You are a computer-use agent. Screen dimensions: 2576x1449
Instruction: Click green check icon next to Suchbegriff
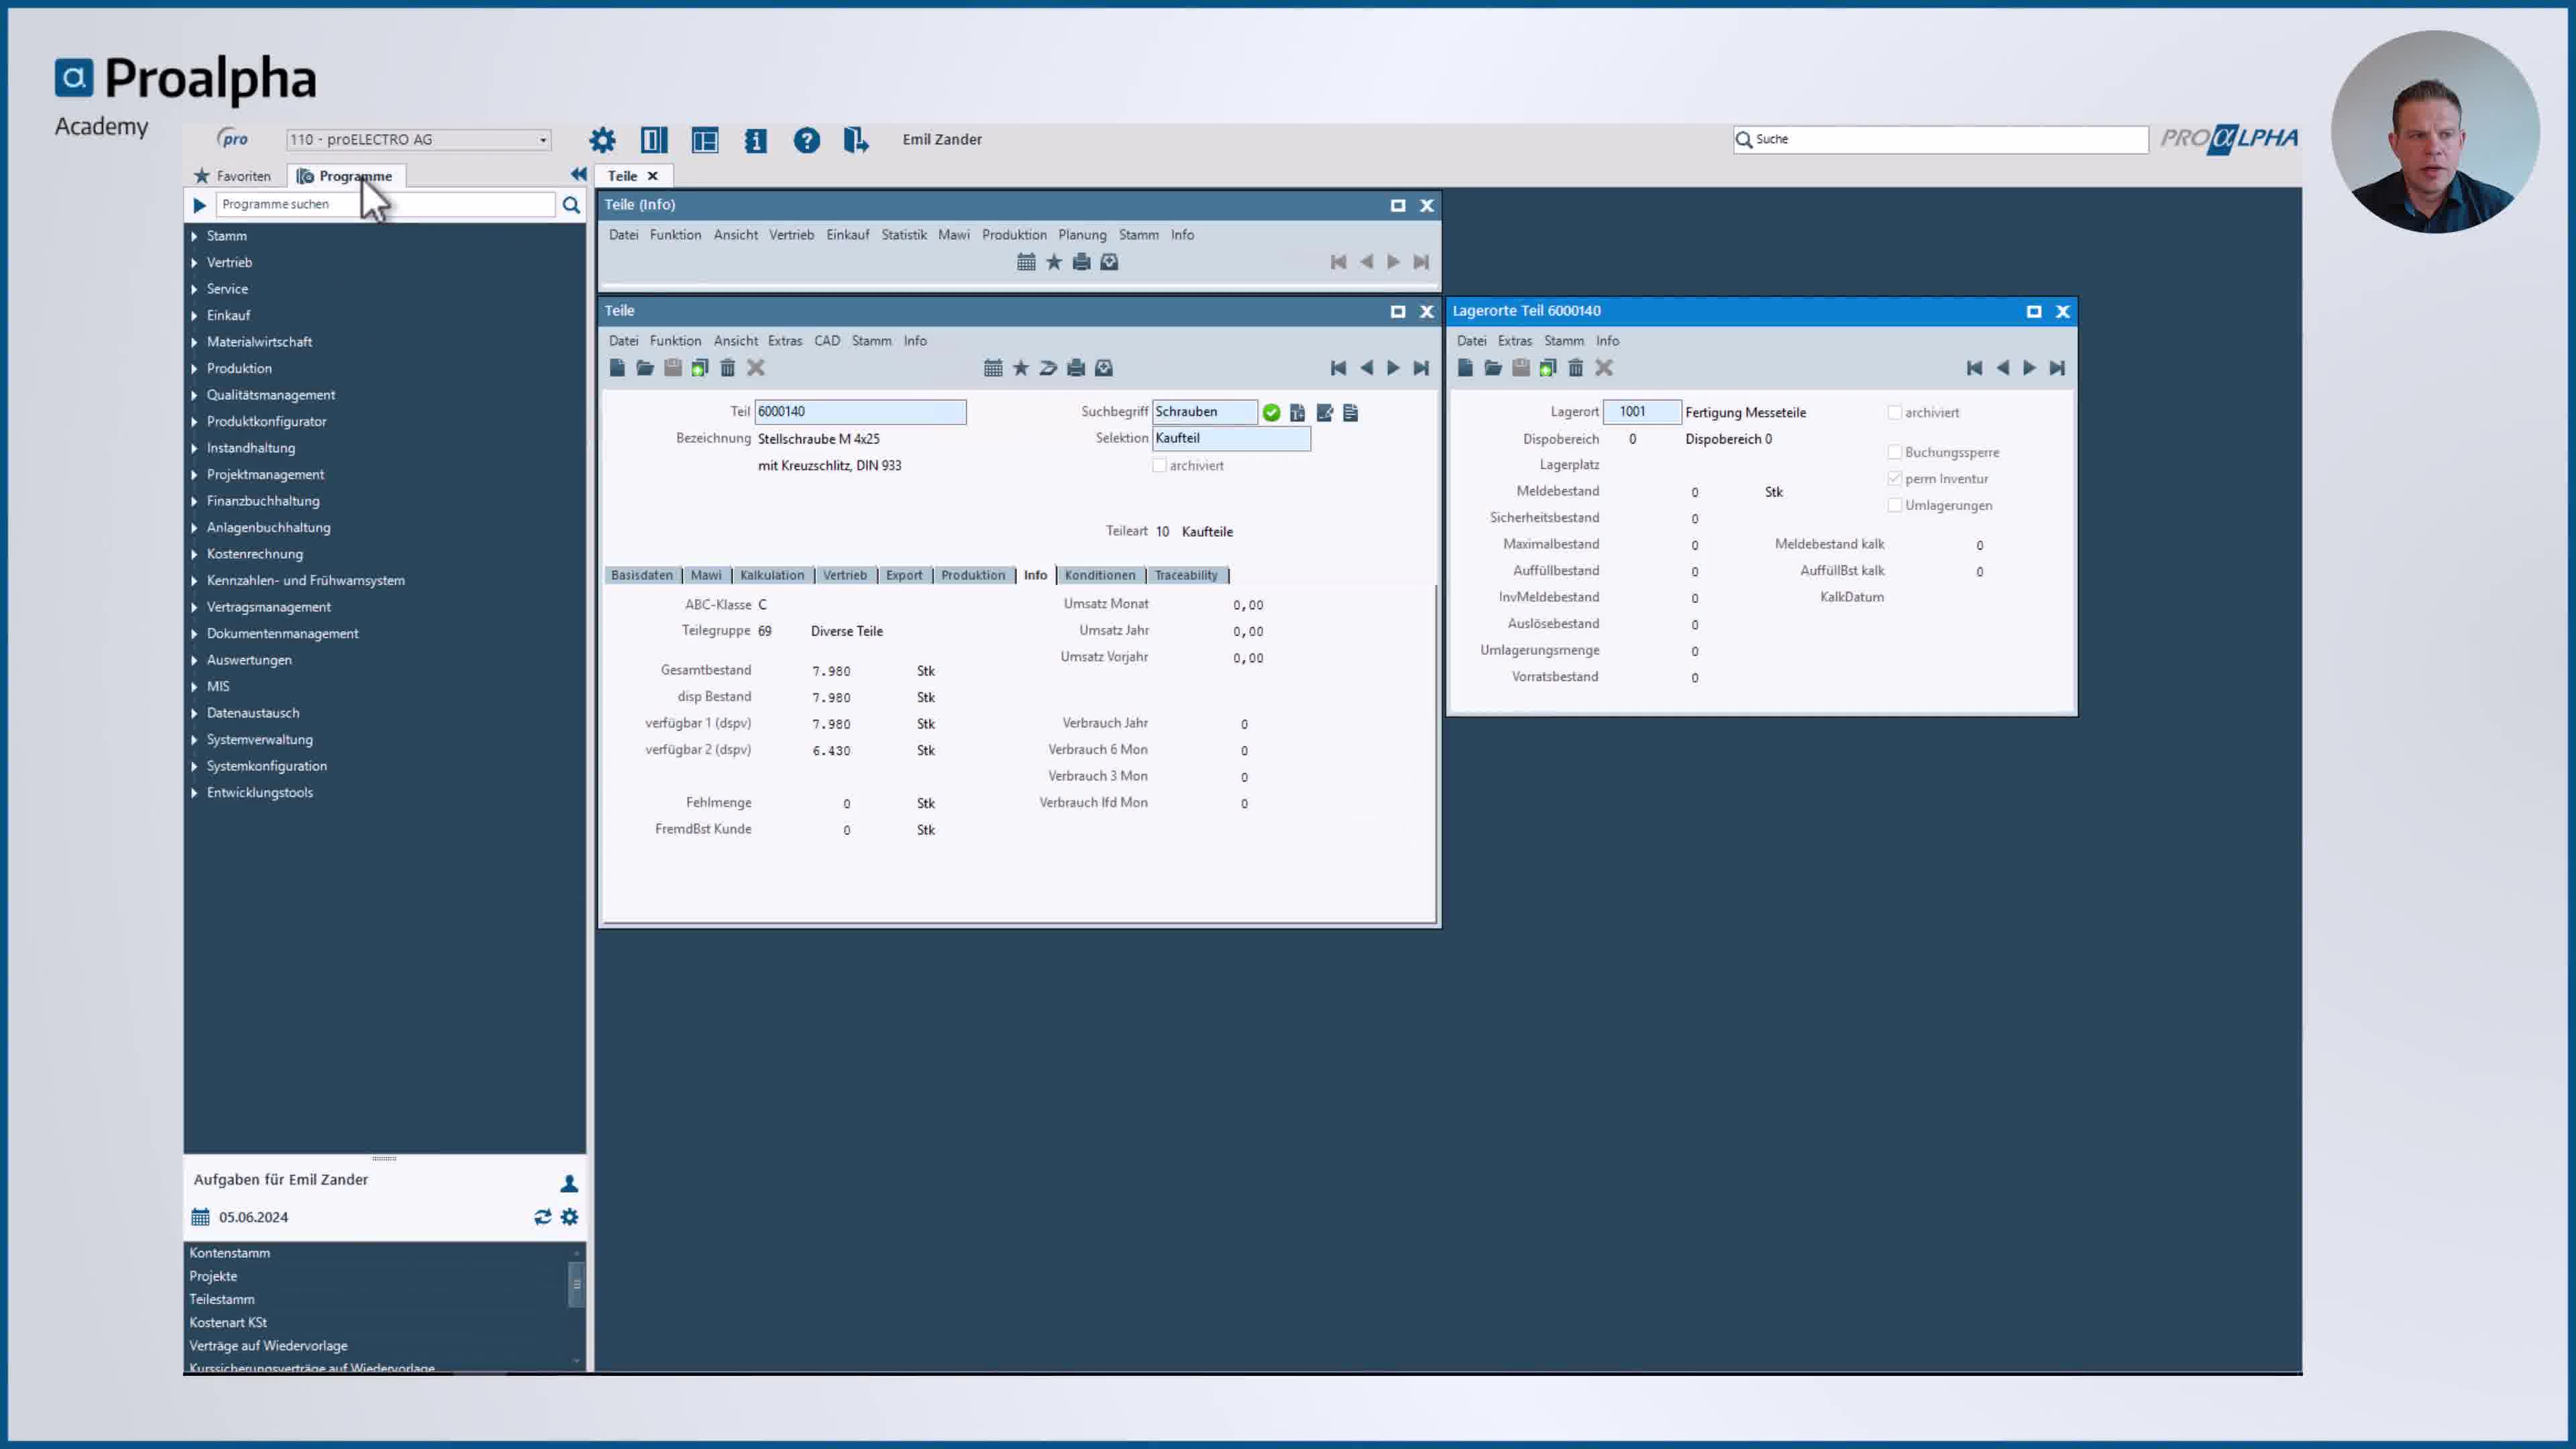tap(1271, 412)
